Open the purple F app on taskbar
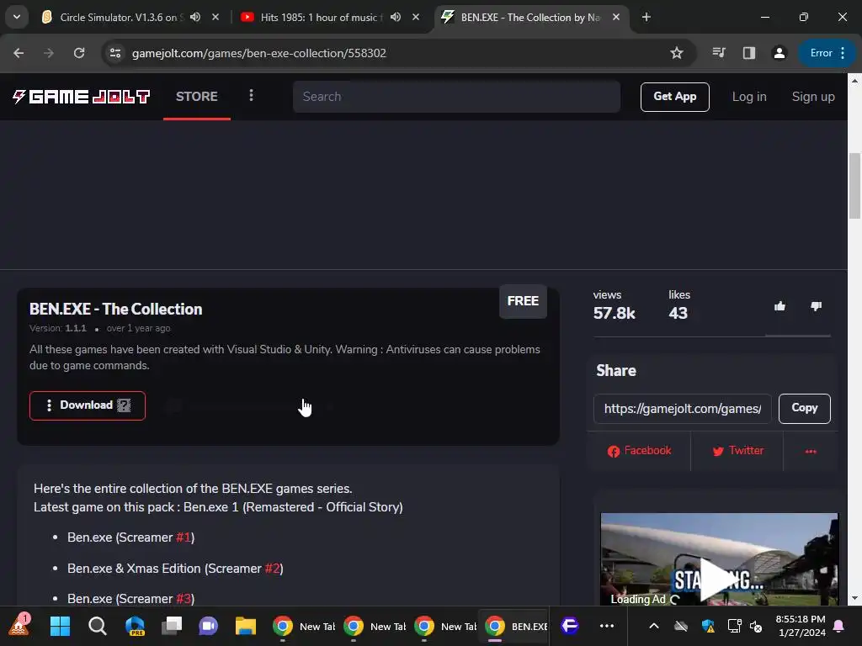The width and height of the screenshot is (862, 646). pos(570,626)
